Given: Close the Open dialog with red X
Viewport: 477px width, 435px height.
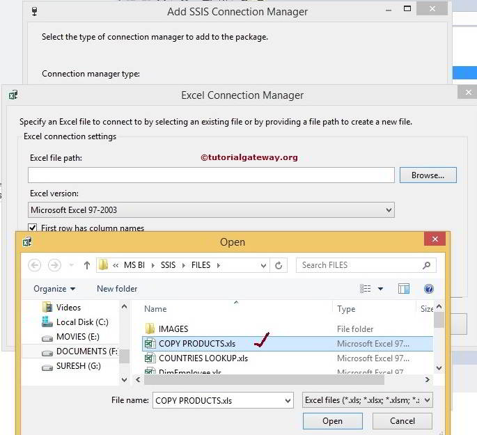Looking at the screenshot, I should click(435, 239).
